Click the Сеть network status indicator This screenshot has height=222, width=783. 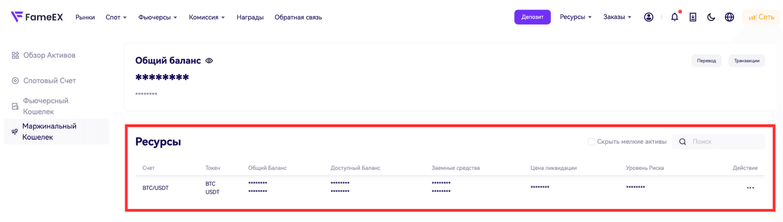(761, 17)
